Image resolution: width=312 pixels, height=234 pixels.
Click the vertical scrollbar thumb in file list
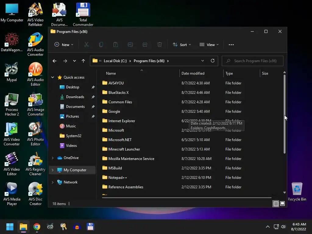(x=284, y=114)
